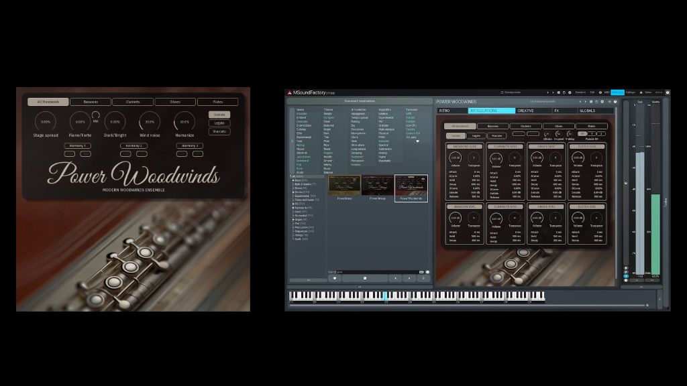
Task: Select previous global preset arrow
Action: [x=547, y=92]
